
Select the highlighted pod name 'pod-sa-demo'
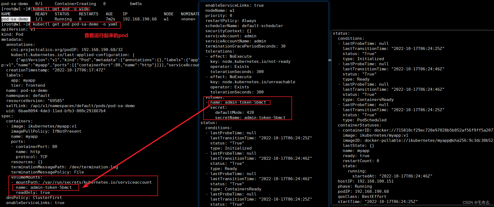click(x=15, y=19)
